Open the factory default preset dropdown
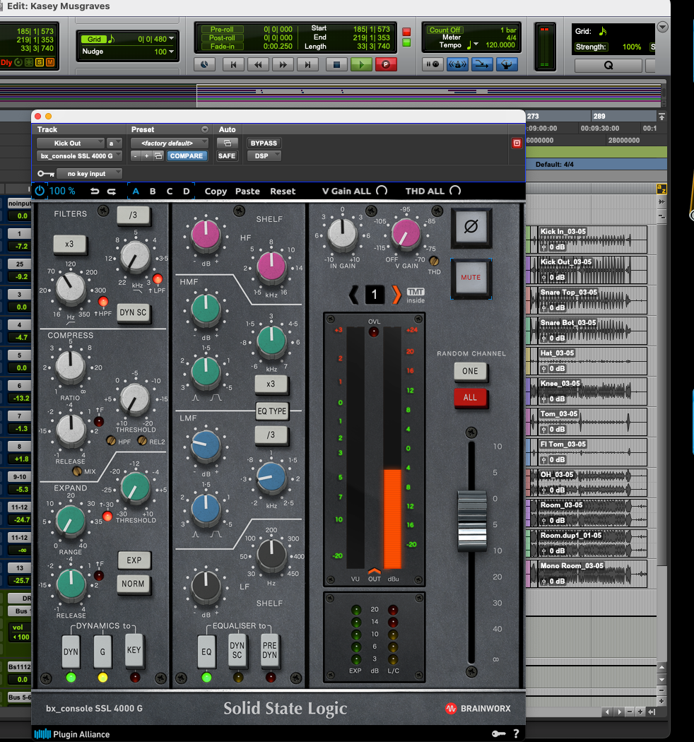This screenshot has width=694, height=742. pyautogui.click(x=170, y=143)
